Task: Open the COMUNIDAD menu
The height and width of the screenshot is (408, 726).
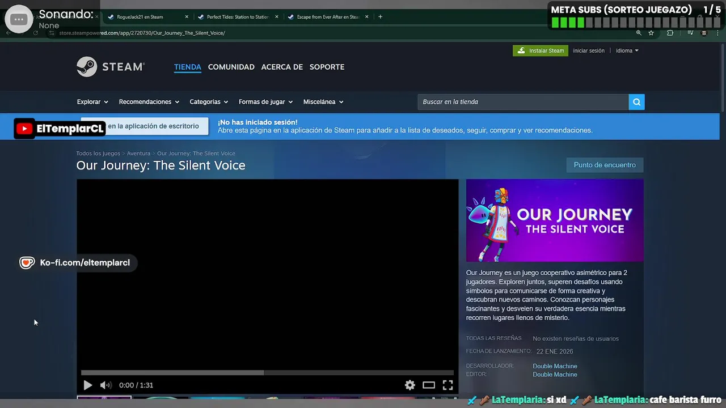Action: [x=231, y=67]
